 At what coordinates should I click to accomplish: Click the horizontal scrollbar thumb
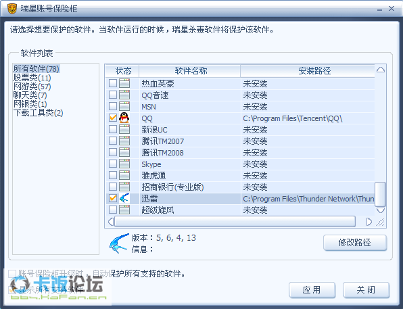[235, 222]
